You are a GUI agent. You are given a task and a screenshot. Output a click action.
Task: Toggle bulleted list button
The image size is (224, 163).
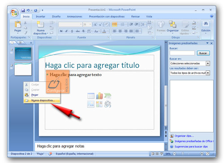coord(115,25)
